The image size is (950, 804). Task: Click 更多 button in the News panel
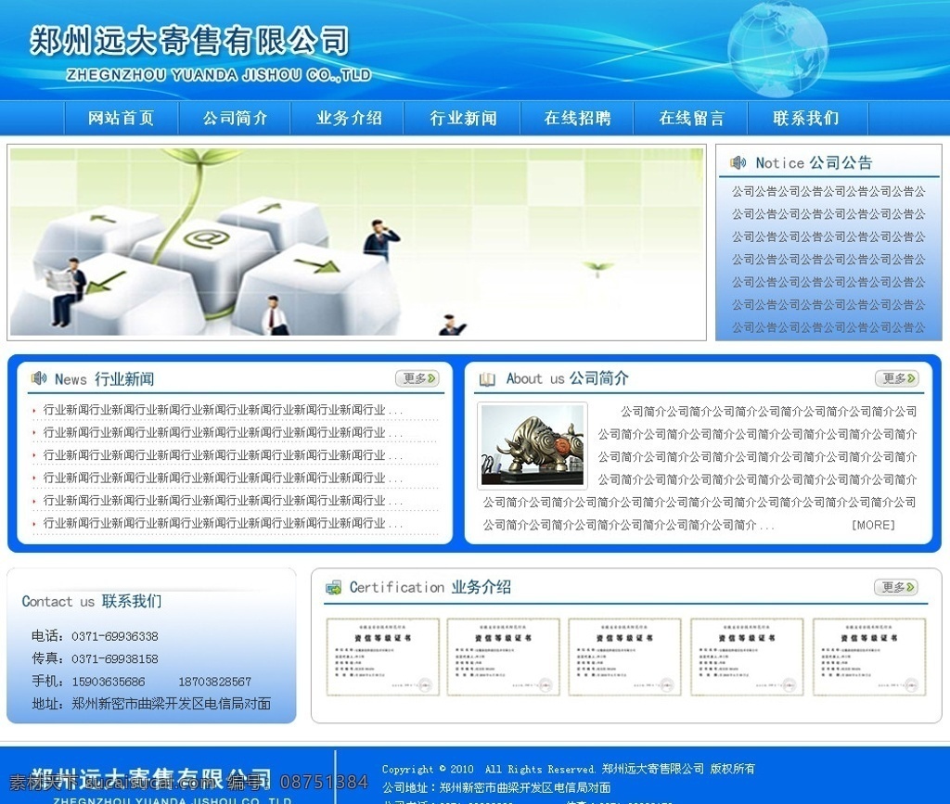point(417,378)
